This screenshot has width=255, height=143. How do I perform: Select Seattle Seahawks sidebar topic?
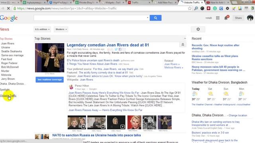[x=12, y=51]
